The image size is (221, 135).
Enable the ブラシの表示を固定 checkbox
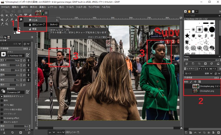[2, 110]
